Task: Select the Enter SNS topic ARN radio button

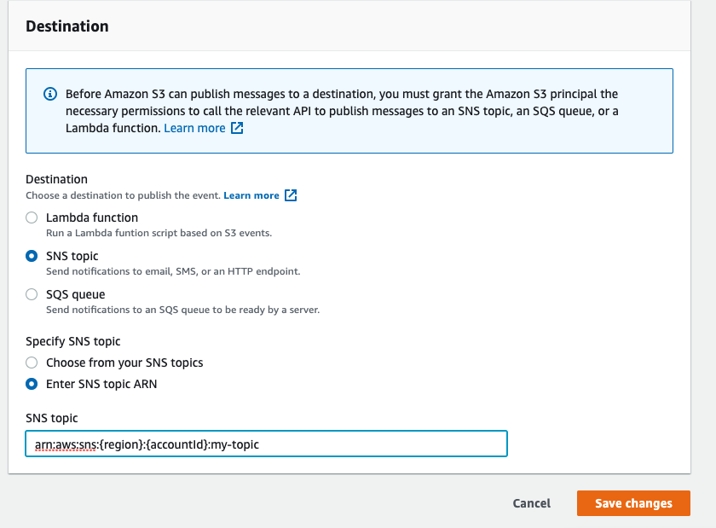Action: point(32,384)
